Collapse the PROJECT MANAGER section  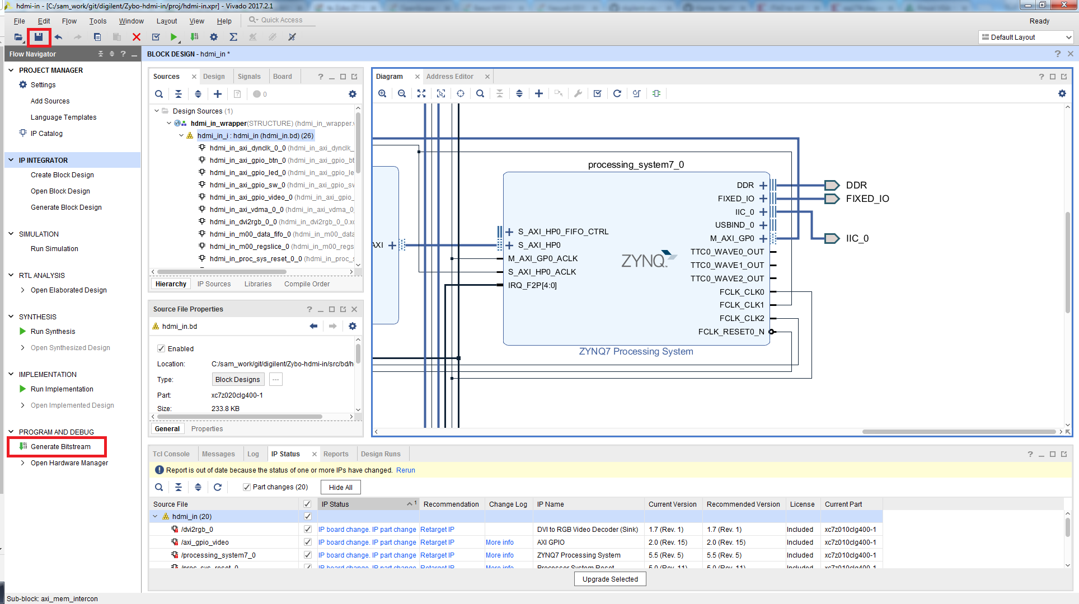pos(11,70)
